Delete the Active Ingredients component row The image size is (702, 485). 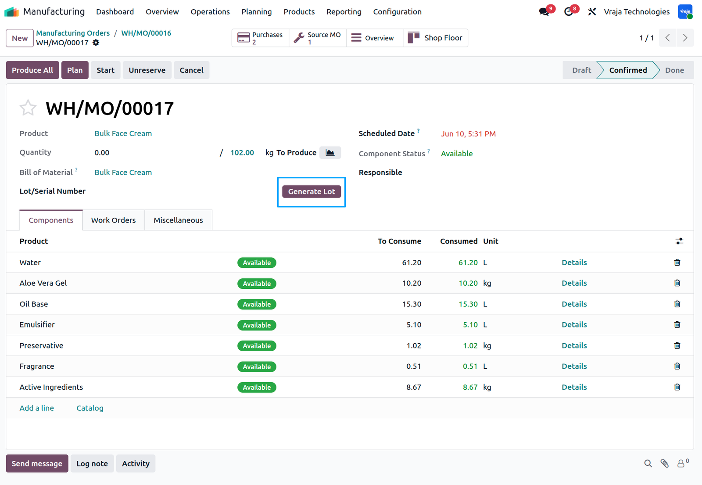(677, 387)
